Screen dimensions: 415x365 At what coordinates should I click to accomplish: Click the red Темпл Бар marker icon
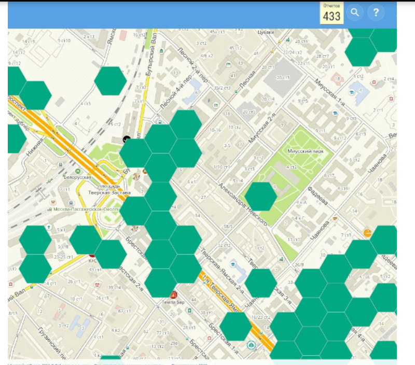click(174, 294)
